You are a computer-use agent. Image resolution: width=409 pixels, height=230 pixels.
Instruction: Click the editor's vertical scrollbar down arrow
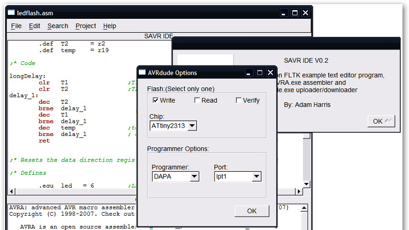307,185
